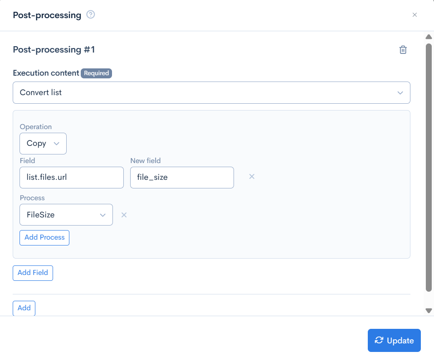This screenshot has height=361, width=434.
Task: Remove the FileSize process entry
Action: [x=124, y=215]
